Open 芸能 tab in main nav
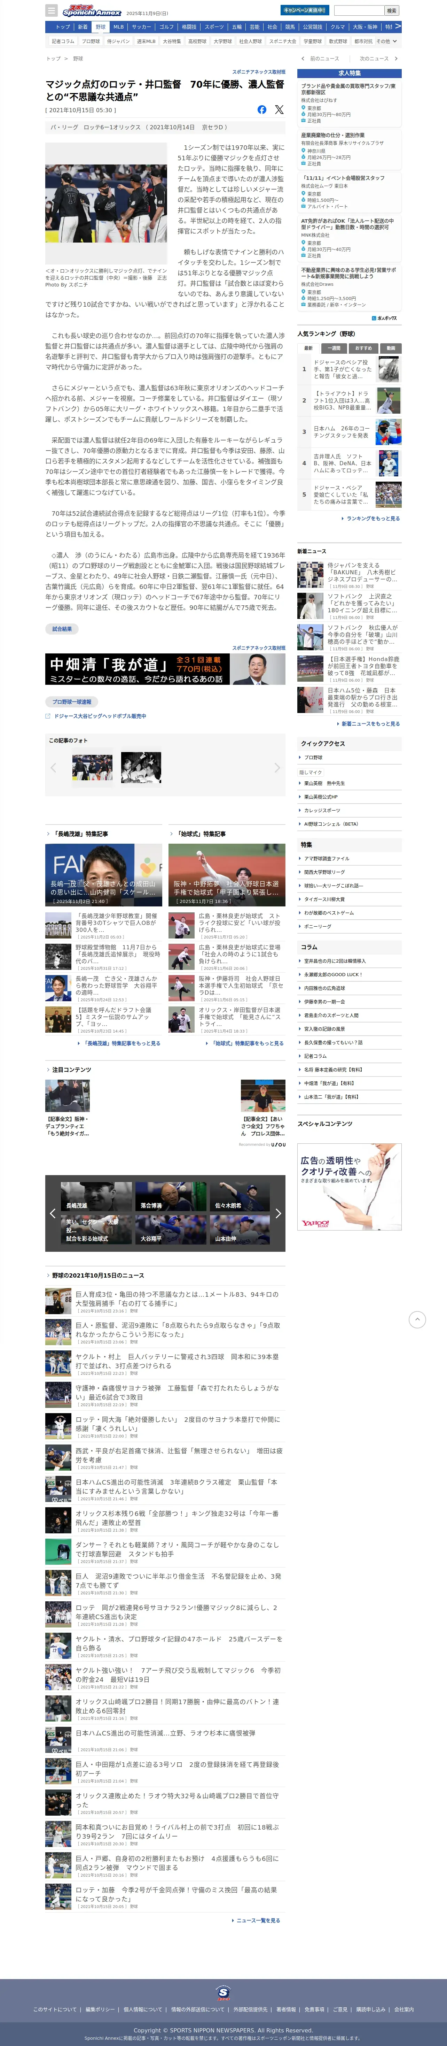The width and height of the screenshot is (447, 2046). 255,27
